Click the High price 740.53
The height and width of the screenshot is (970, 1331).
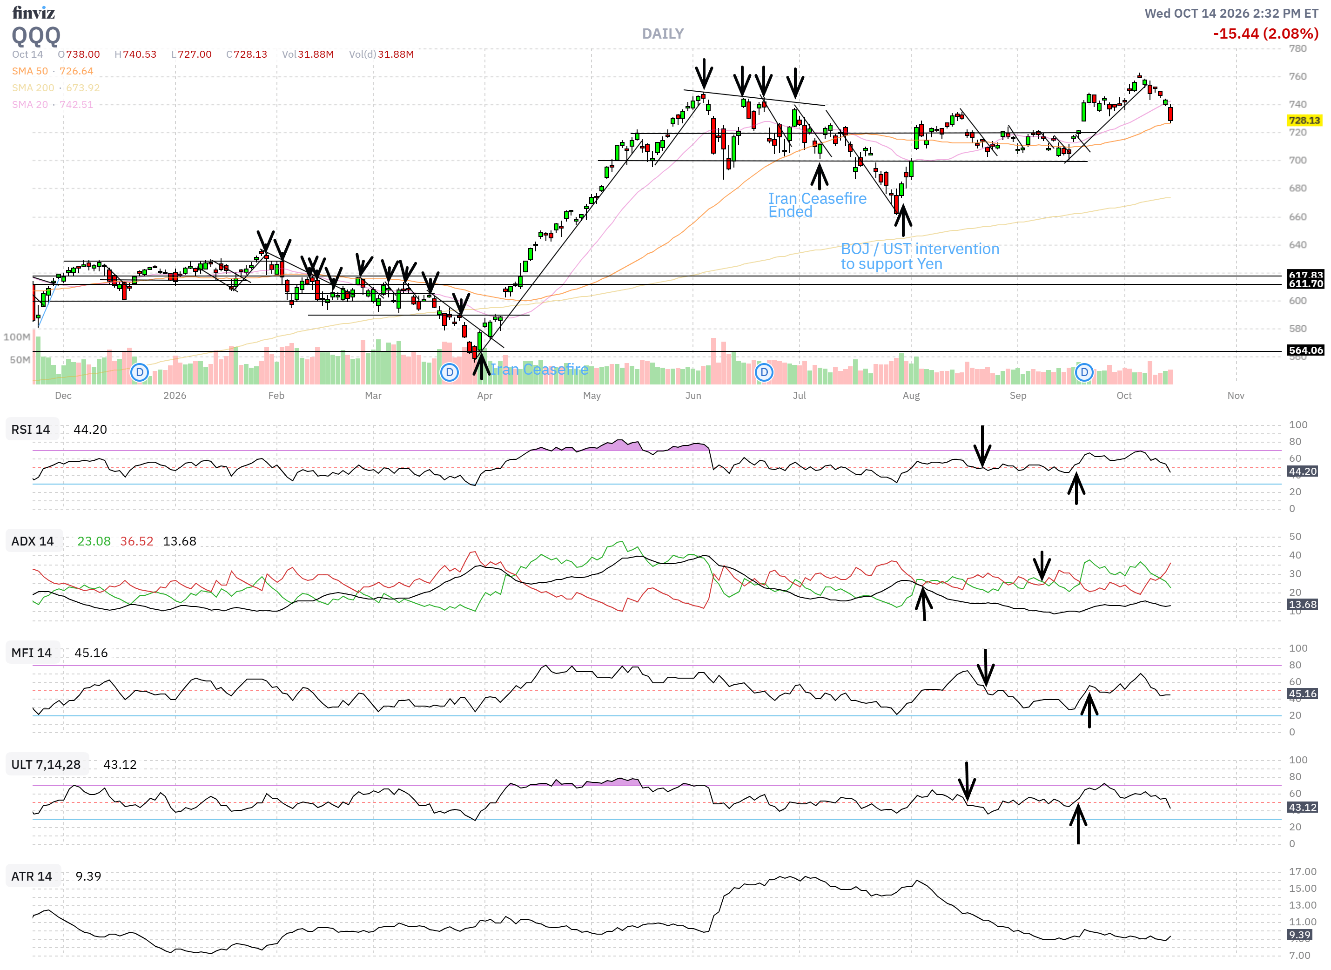pyautogui.click(x=140, y=54)
